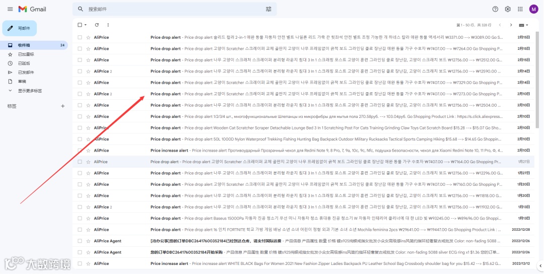Go to next page of emails
544x274 pixels.
click(511, 25)
